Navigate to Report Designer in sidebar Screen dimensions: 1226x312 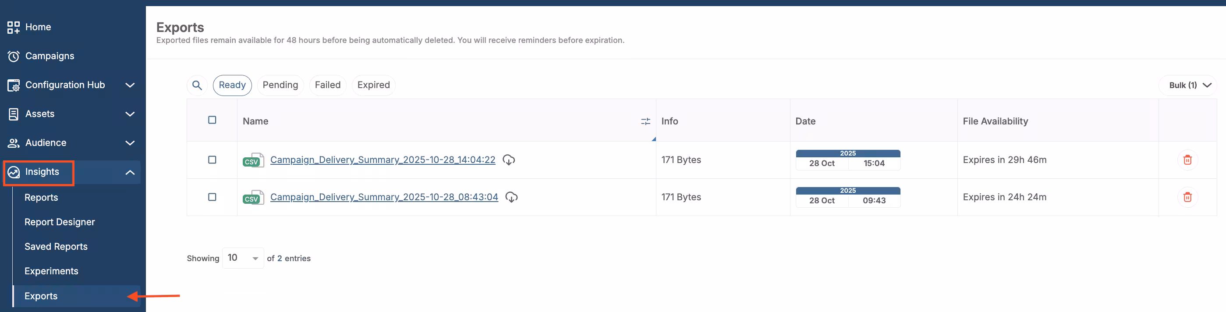[60, 222]
